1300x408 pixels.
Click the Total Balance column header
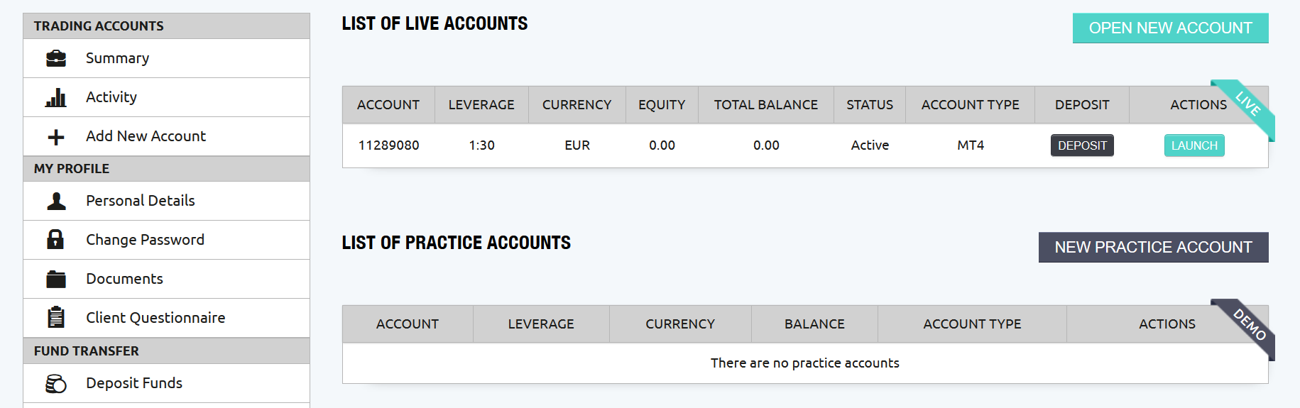tap(766, 105)
